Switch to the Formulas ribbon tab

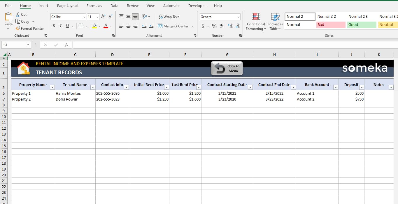click(x=94, y=6)
